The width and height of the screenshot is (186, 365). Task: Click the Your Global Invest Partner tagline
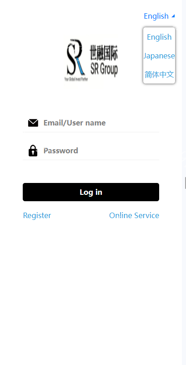click(x=76, y=79)
